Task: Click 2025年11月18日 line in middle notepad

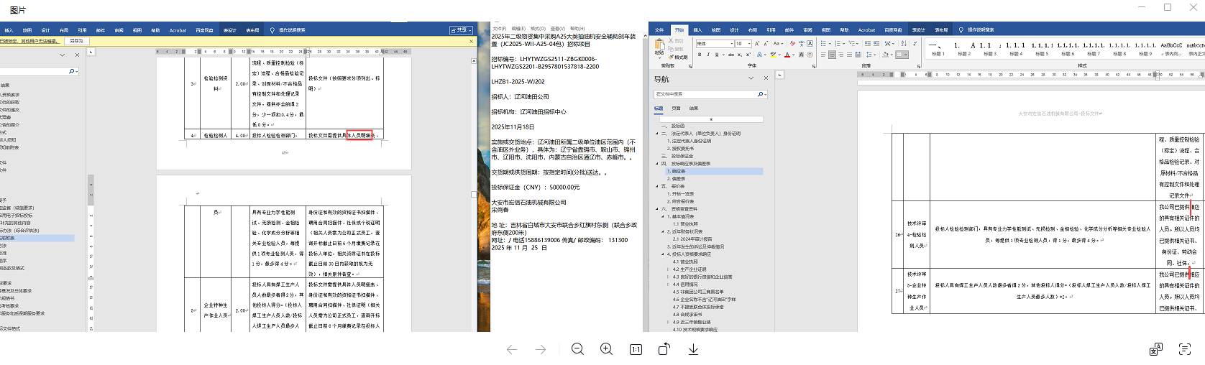Action: tap(513, 127)
